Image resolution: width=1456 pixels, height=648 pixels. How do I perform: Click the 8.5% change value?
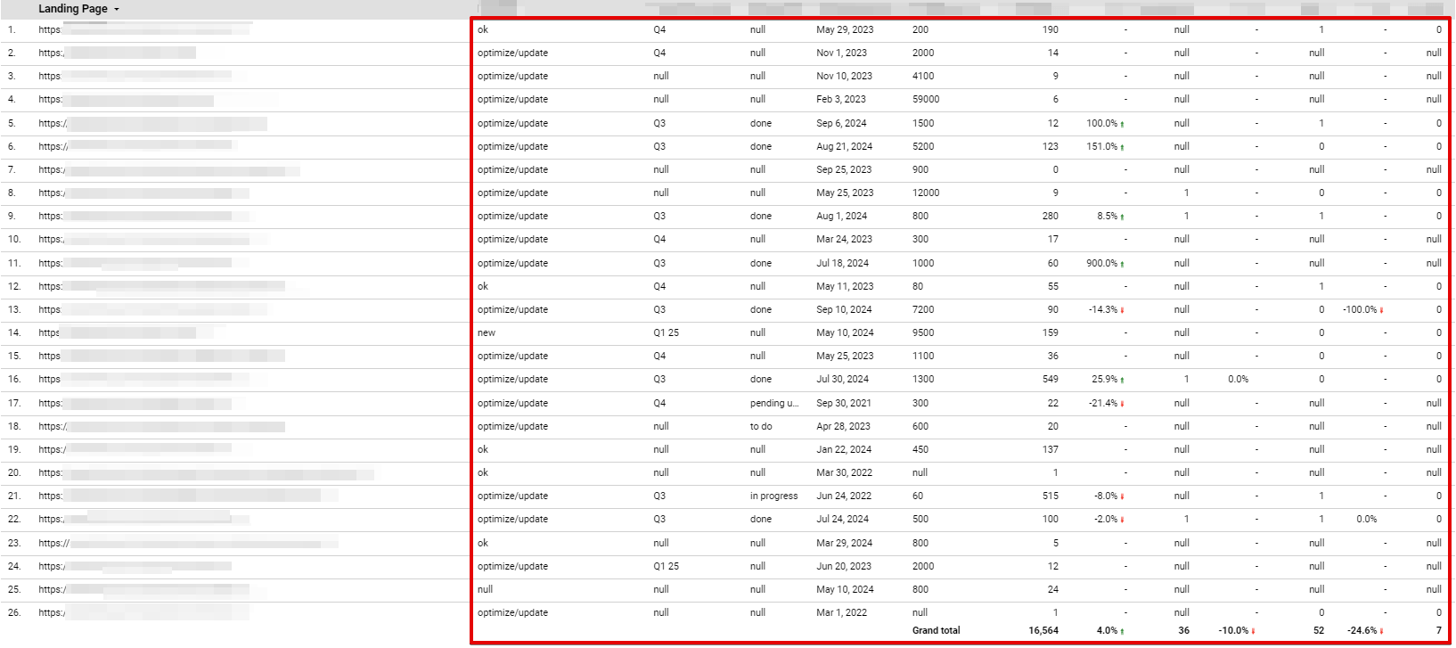pyautogui.click(x=1107, y=216)
